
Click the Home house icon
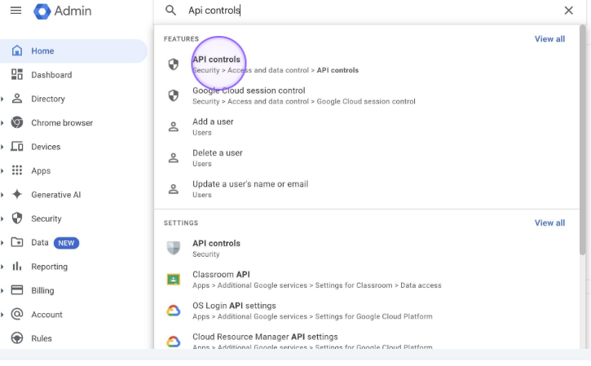pos(17,51)
